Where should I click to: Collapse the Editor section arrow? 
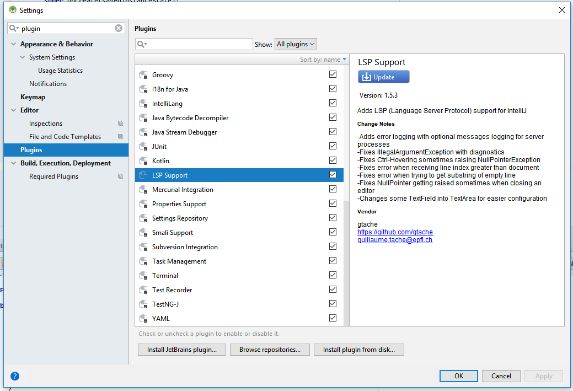[x=14, y=110]
